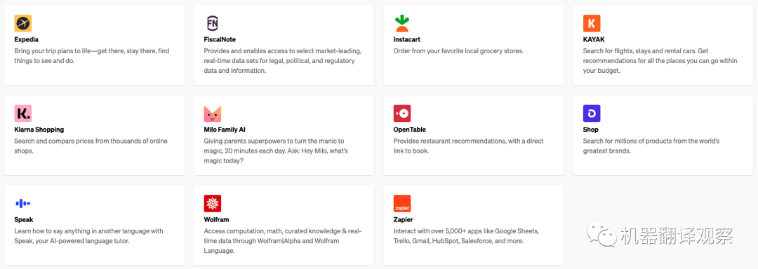
Task: Click the Expedia airplane icon
Action: click(22, 23)
